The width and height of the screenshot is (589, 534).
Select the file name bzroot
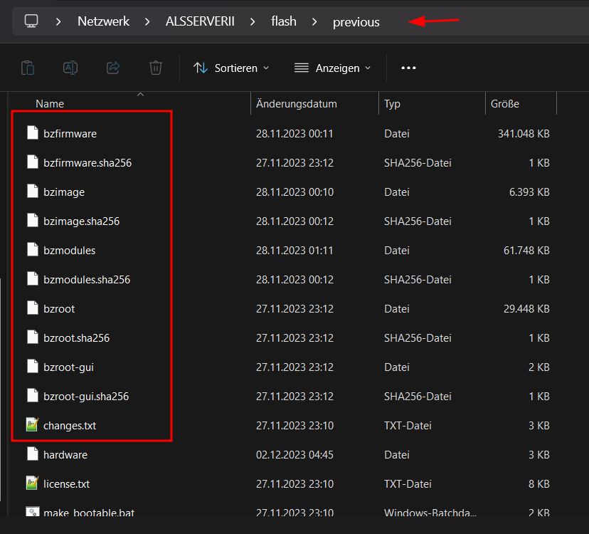(59, 309)
